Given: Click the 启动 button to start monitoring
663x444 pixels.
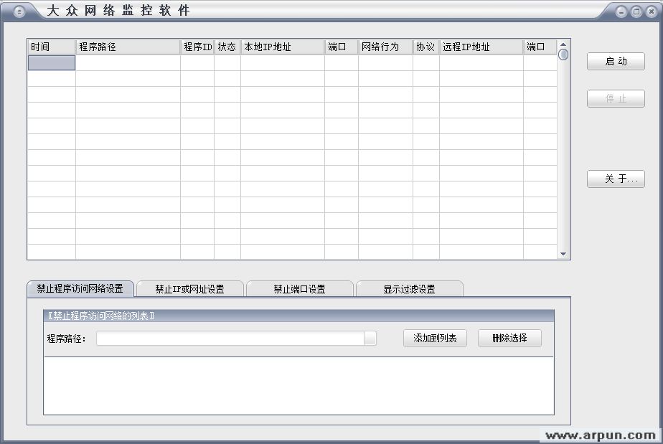Looking at the screenshot, I should 616,61.
